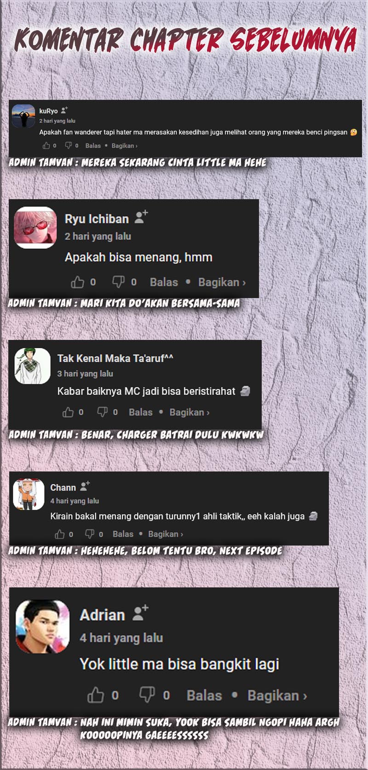Image resolution: width=368 pixels, height=770 pixels.
Task: Reply to Adrian's comment using Balas
Action: [x=204, y=695]
